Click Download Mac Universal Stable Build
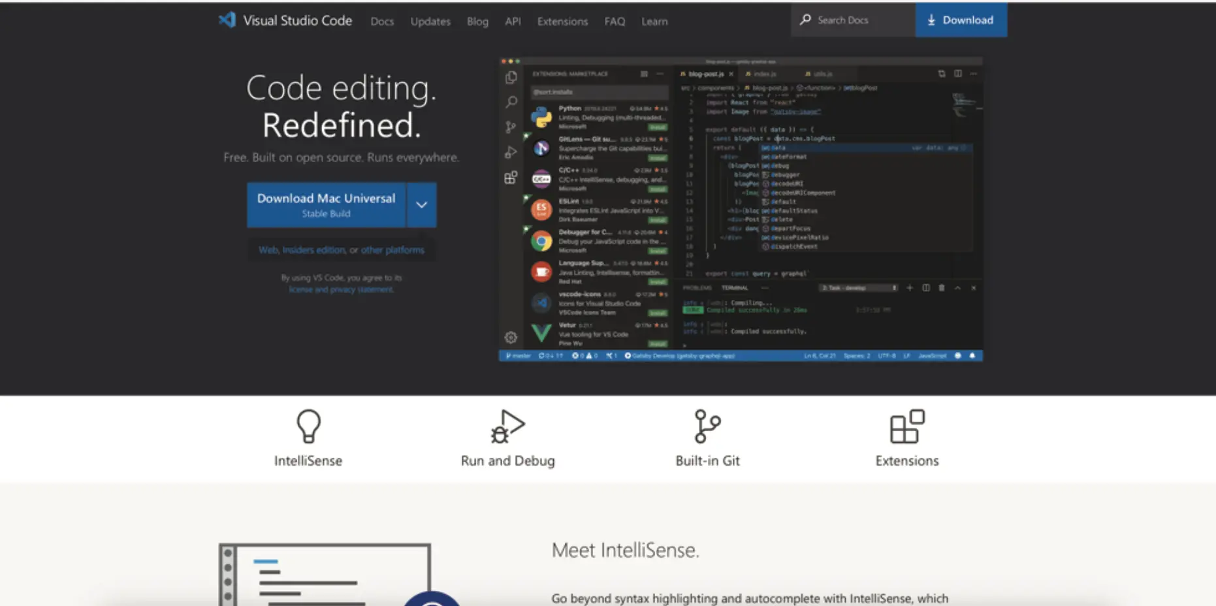The image size is (1216, 606). point(326,205)
